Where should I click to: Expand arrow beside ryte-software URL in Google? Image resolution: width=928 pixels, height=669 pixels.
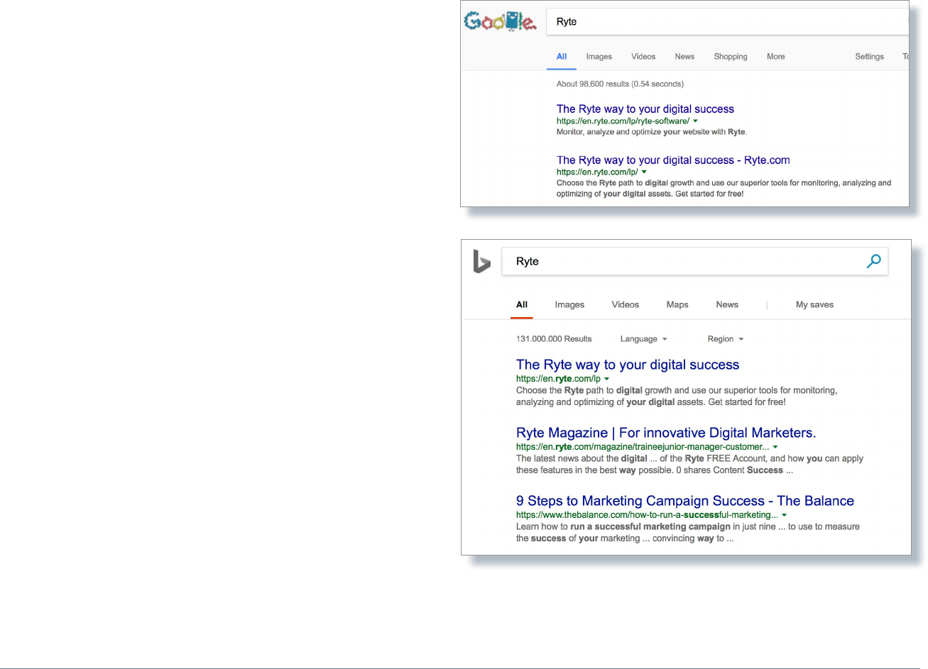pos(695,121)
